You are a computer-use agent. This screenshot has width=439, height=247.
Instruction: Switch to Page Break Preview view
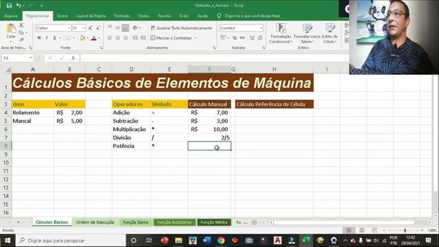375,231
